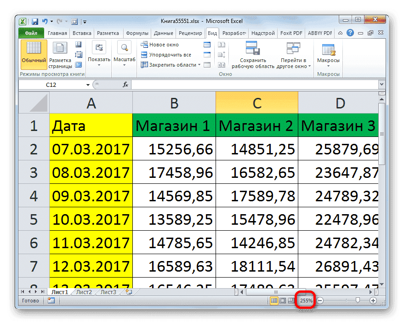This screenshot has width=404, height=324.
Task: Click the 255% zoom level indicator
Action: click(305, 300)
